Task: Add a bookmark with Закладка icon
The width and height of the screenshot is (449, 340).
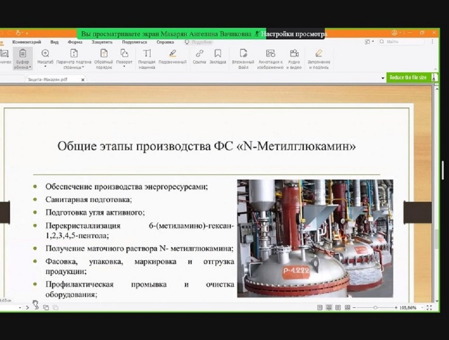Action: [x=218, y=54]
